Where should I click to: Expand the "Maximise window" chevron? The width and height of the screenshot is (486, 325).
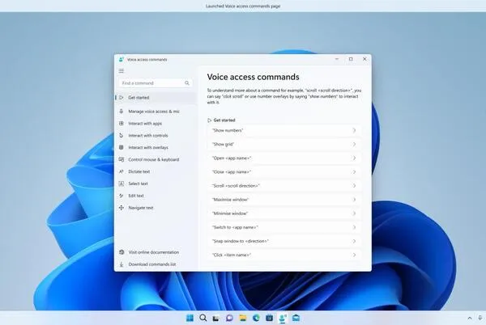pyautogui.click(x=354, y=200)
